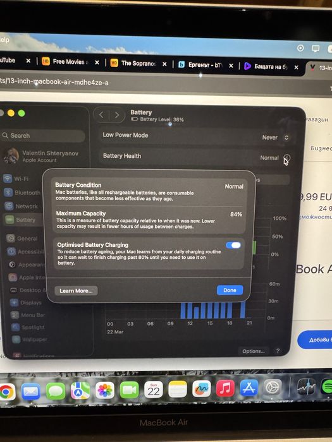Viewport: 332px width, 442px height.
Task: Click the blue Добави button on webpage
Action: pyautogui.click(x=314, y=340)
